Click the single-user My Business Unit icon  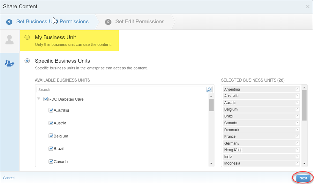coord(9,40)
